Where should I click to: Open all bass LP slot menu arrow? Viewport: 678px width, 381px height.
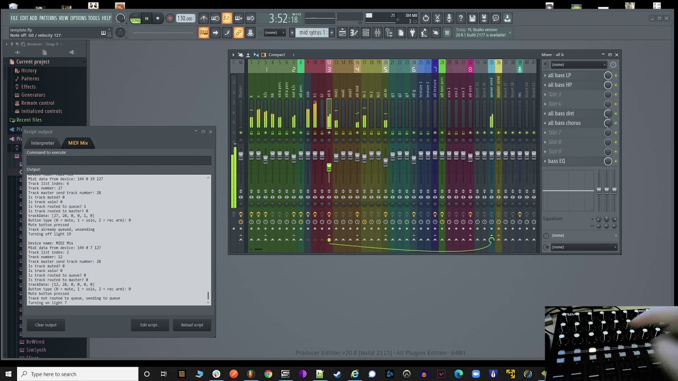tap(545, 75)
